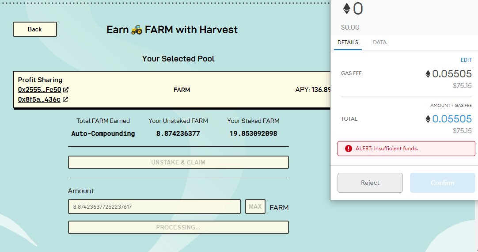Select the DETAILS tab

348,42
